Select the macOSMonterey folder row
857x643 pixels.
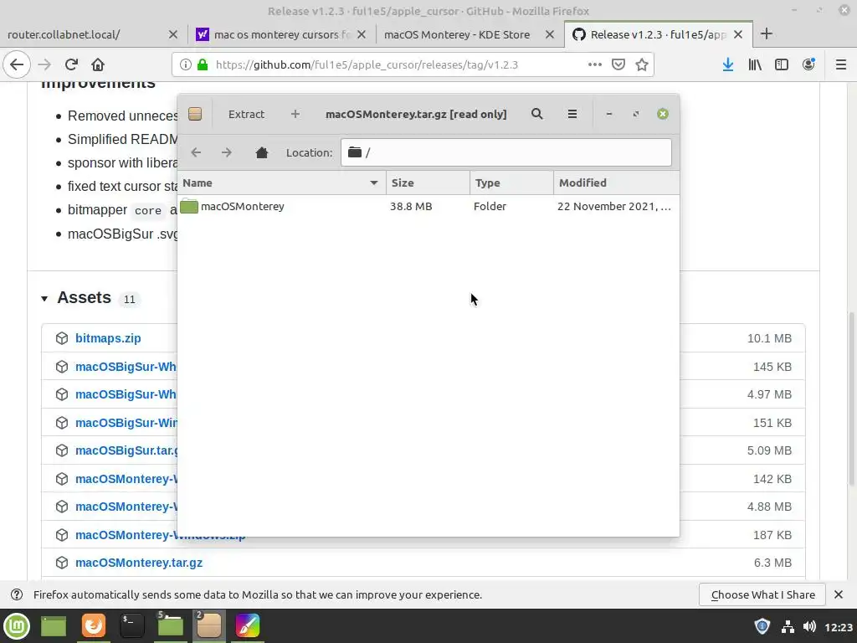point(428,206)
